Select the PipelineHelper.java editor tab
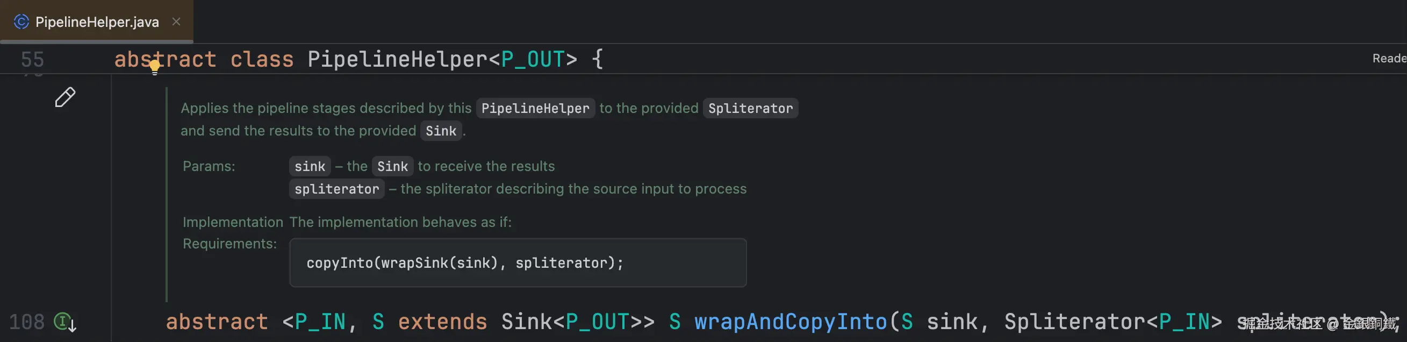The image size is (1407, 342). coord(97,22)
